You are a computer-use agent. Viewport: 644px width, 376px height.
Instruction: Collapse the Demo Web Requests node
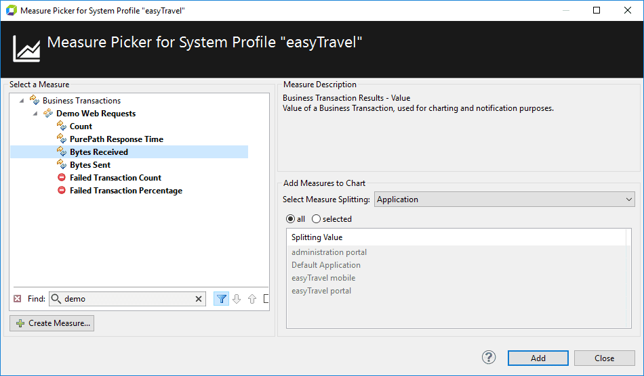click(x=35, y=114)
